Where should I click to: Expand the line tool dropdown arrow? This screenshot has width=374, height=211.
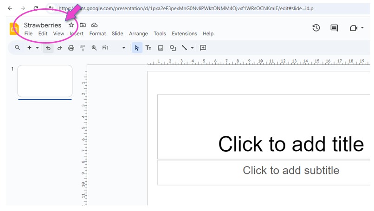click(x=193, y=48)
